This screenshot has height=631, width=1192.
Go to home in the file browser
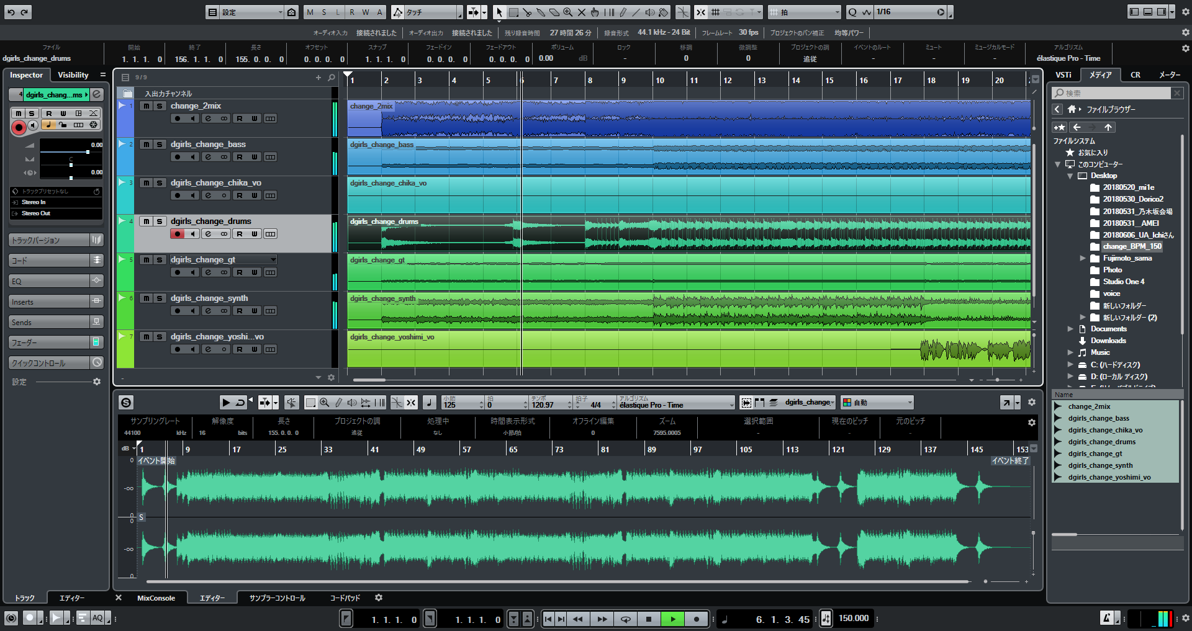[x=1072, y=109]
